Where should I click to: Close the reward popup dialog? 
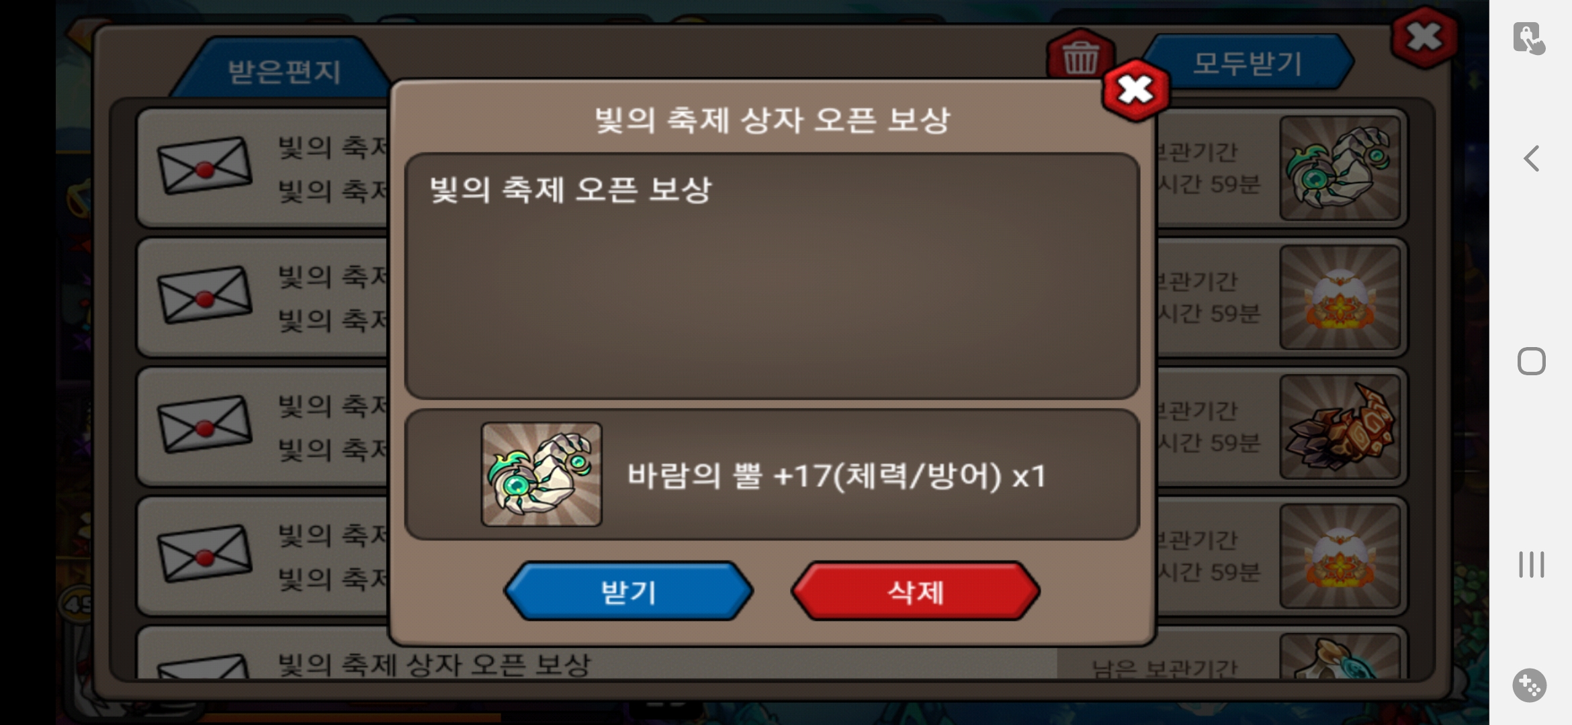point(1136,90)
